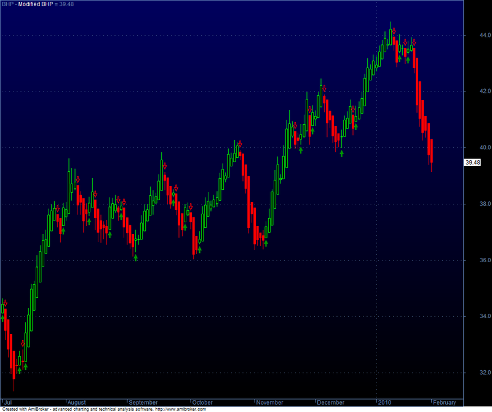Click the 42.0 price axis label
This screenshot has width=492, height=412.
[485, 91]
